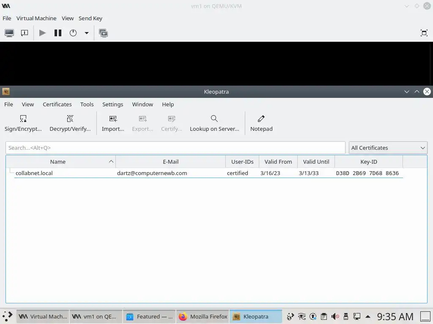Open the Window menu
433x324 pixels.
tap(143, 105)
